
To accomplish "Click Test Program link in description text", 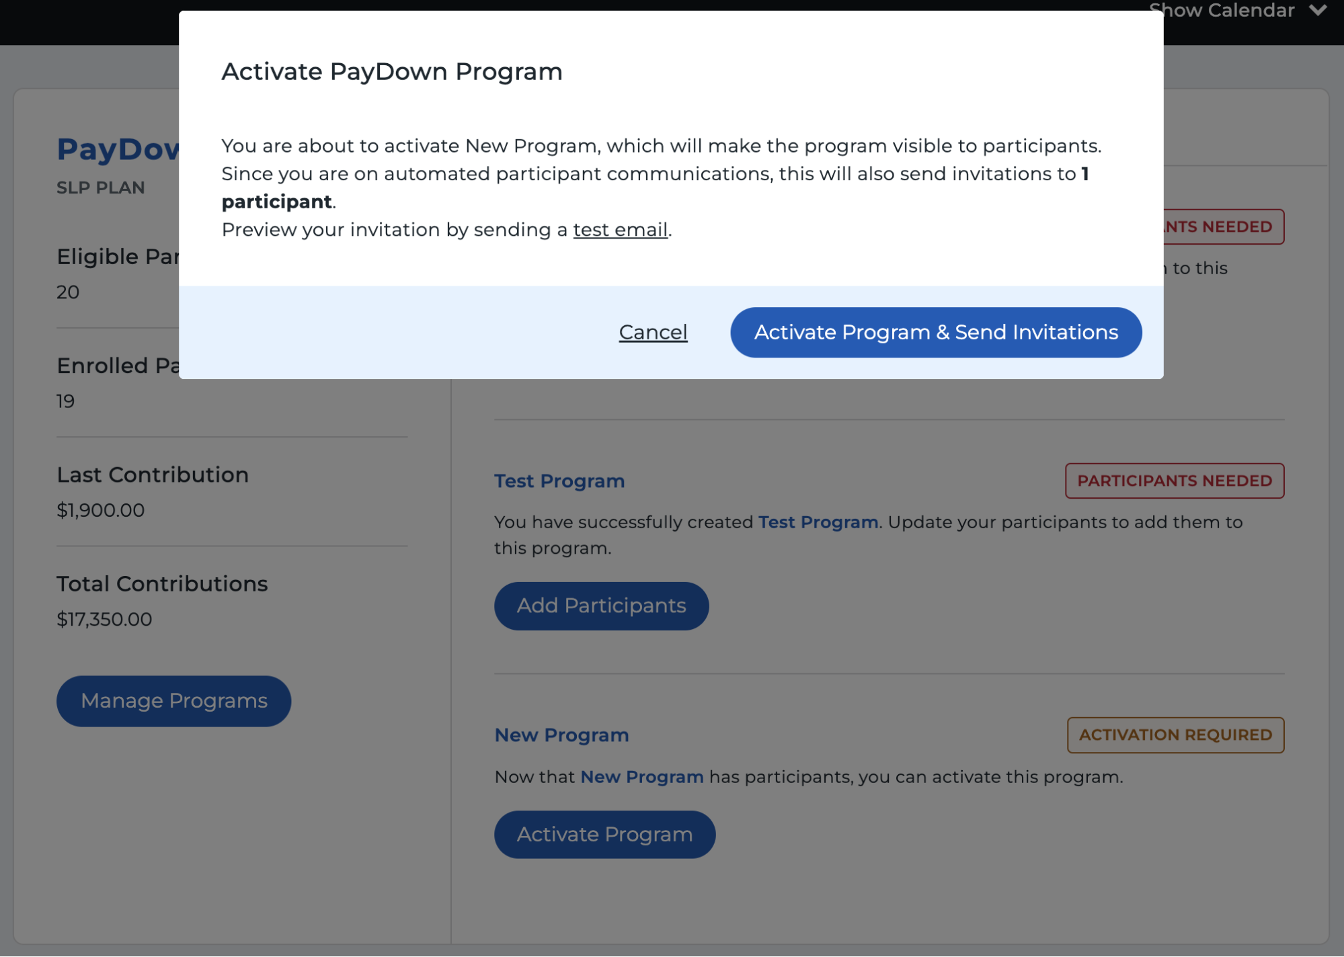I will (818, 522).
